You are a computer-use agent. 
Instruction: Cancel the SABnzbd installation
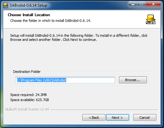coord(145,118)
